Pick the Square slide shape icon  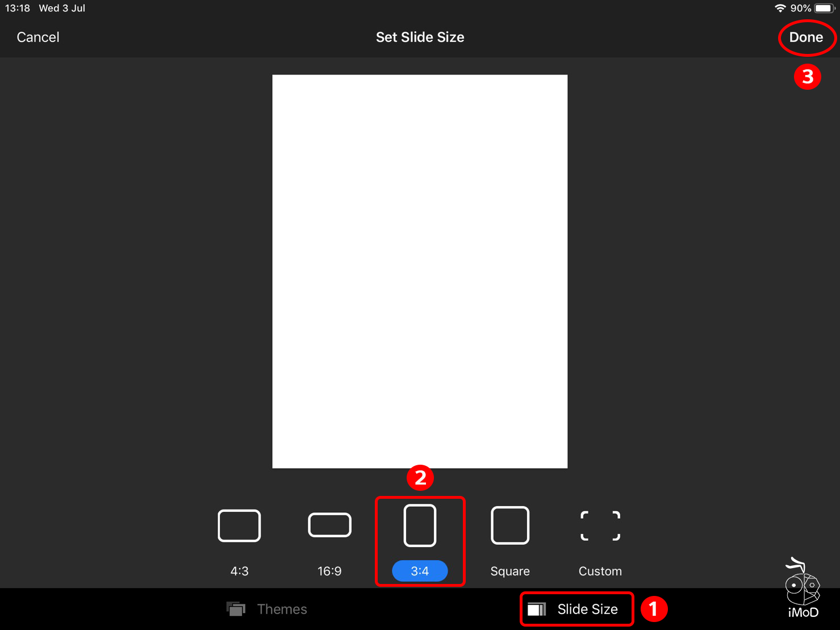[510, 525]
